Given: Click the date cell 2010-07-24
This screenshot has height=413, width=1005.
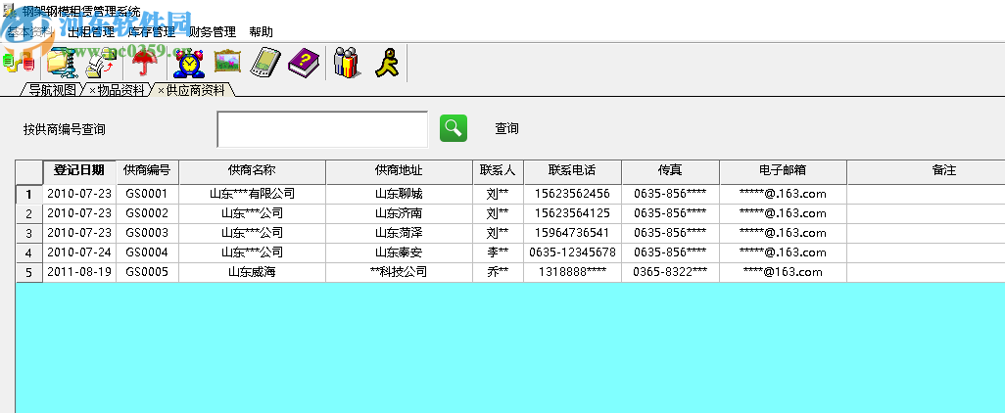Looking at the screenshot, I should pyautogui.click(x=78, y=252).
